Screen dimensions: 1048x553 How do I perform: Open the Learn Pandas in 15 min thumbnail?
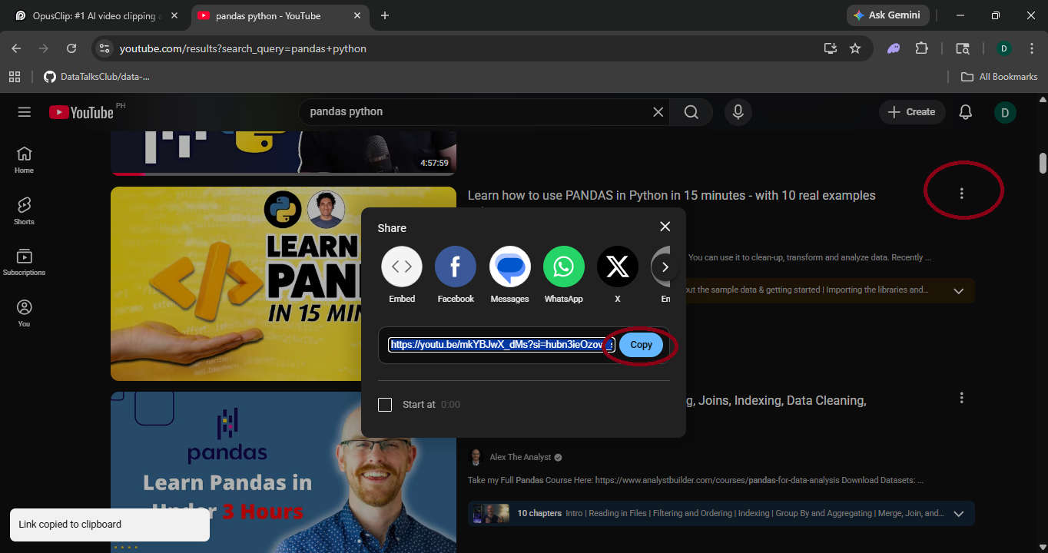tap(235, 283)
